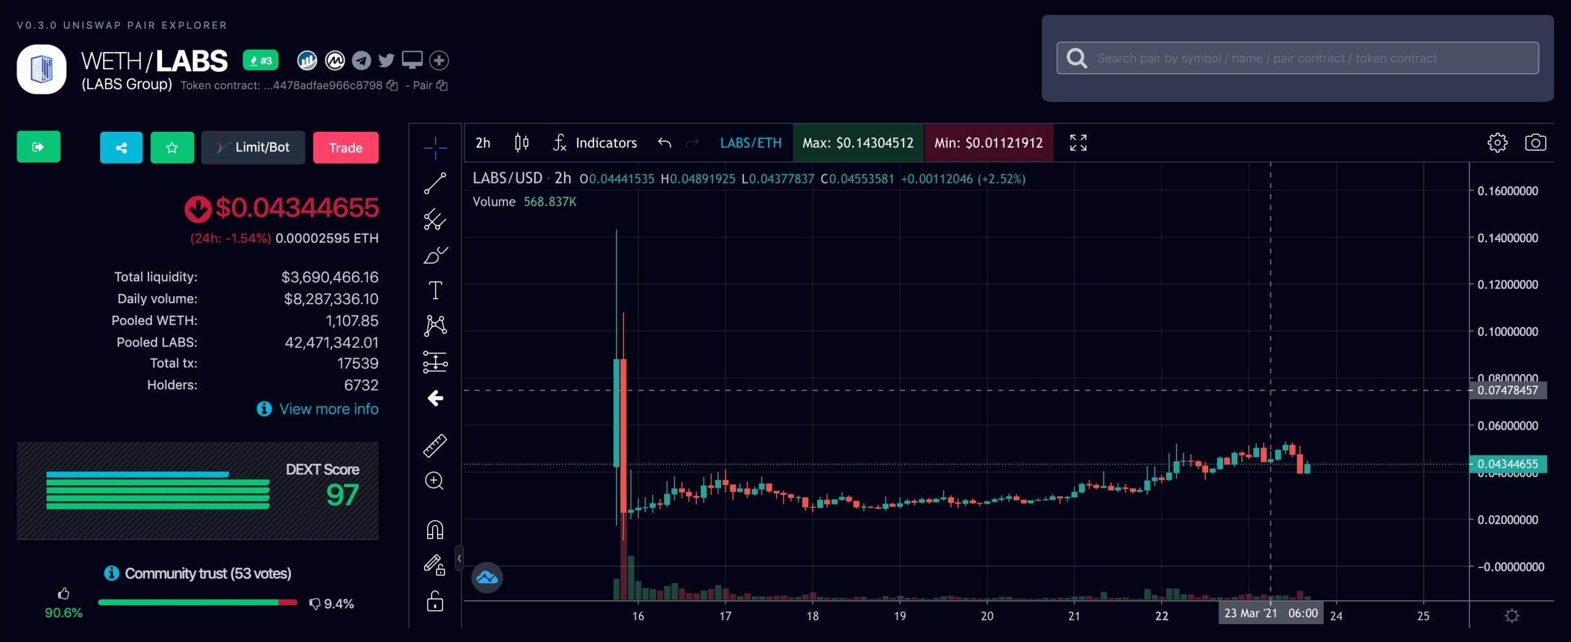Select the brush drawing tool
Image resolution: width=1571 pixels, height=642 pixels.
435,255
